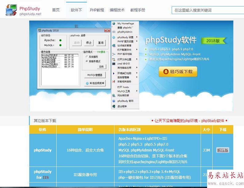Click the 下载 table header

(223, 129)
